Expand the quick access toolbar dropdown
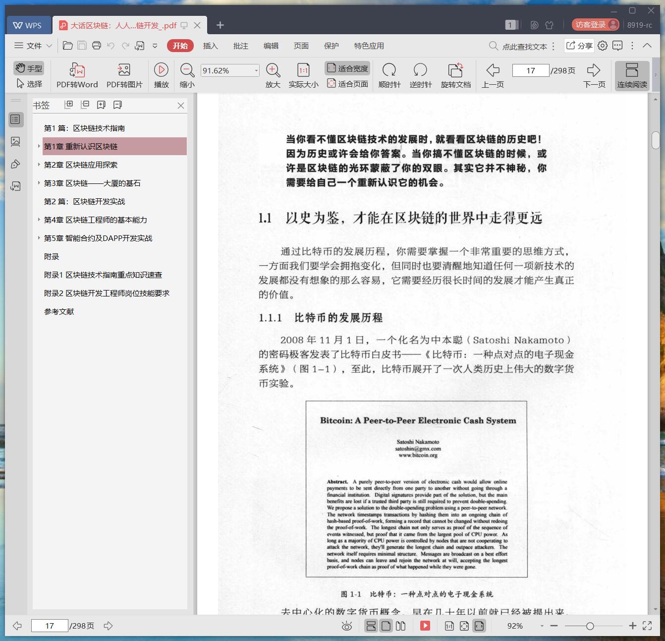This screenshot has height=641, width=665. (155, 46)
